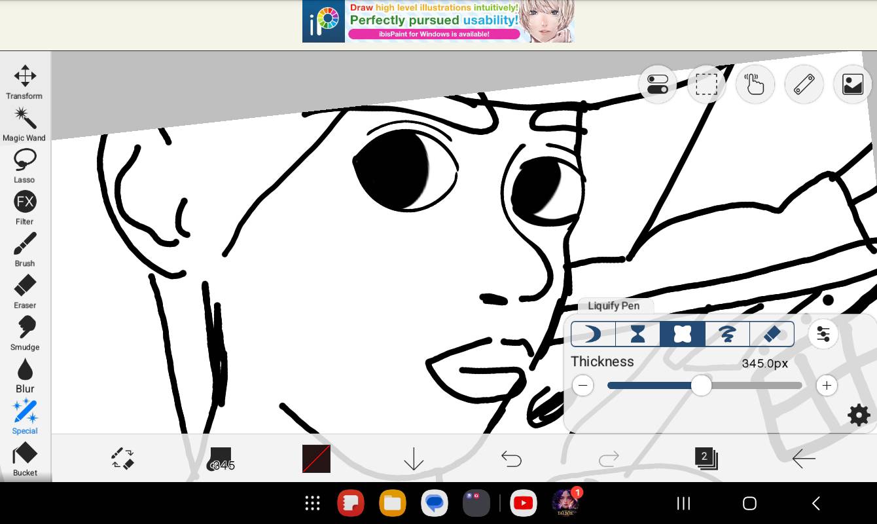
Task: Toggle the stabilizer hand icon
Action: pyautogui.click(x=755, y=84)
